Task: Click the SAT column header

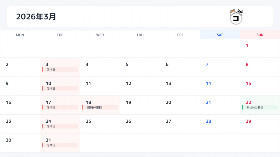Action: pos(220,35)
